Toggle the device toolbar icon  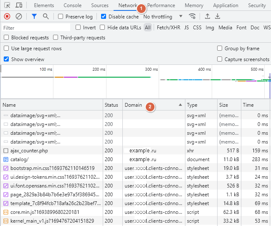tap(19, 5)
